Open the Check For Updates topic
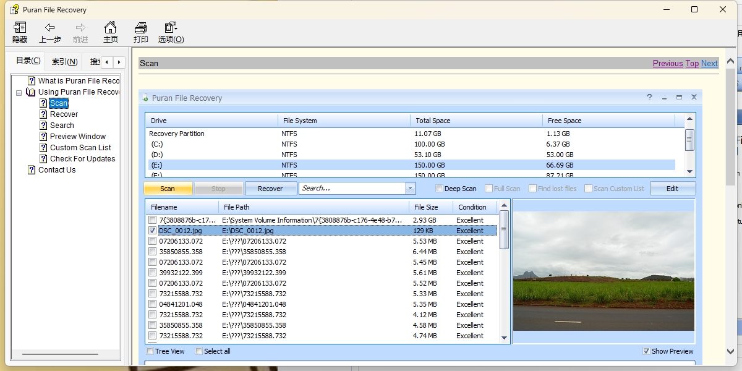This screenshot has height=371, width=742. coord(82,159)
